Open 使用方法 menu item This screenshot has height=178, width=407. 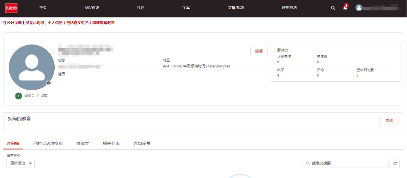pyautogui.click(x=289, y=8)
